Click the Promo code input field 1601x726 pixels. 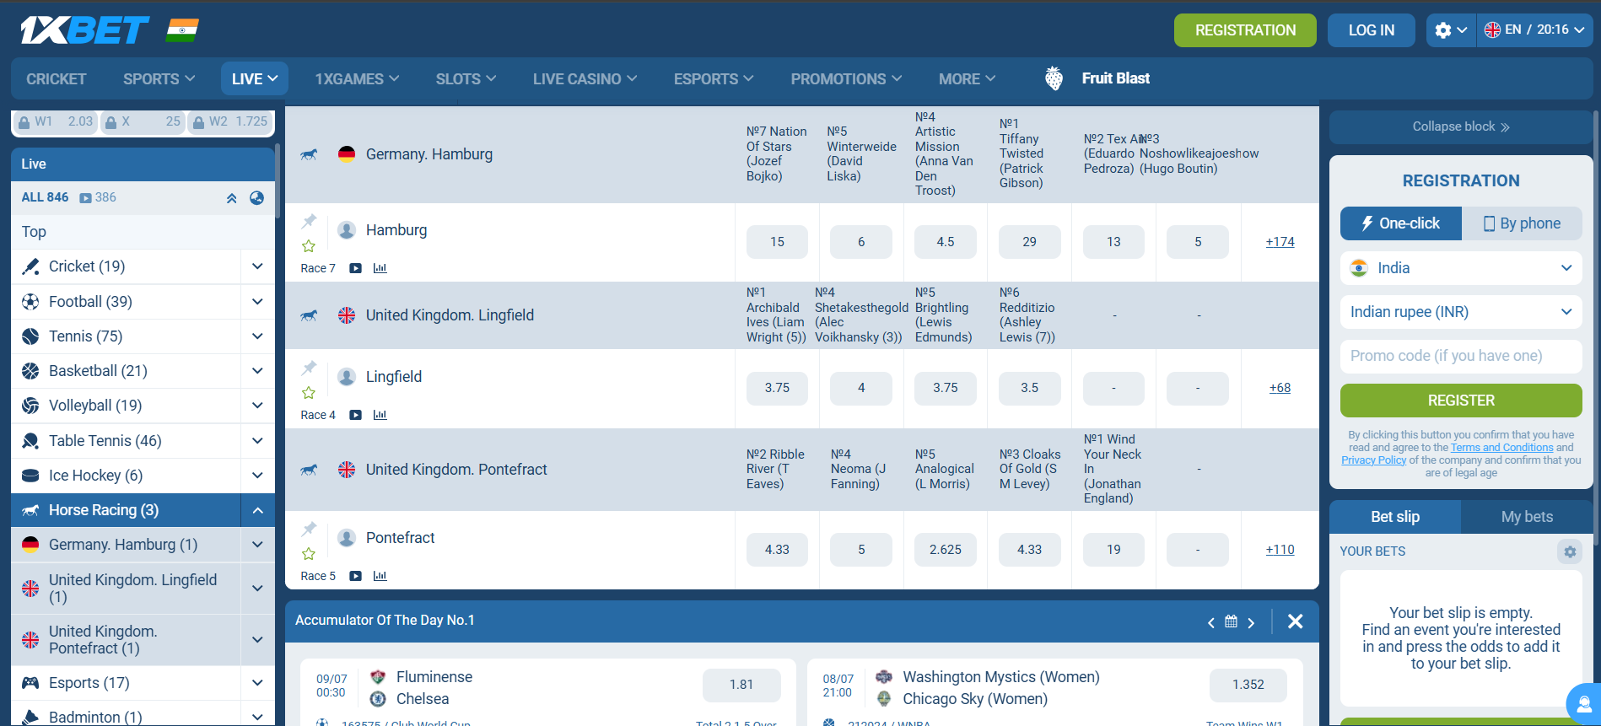coord(1461,356)
